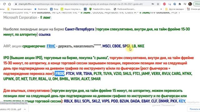Open the Список для чтения reading list
Screen dimensions: 200x112
tap(193, 9)
